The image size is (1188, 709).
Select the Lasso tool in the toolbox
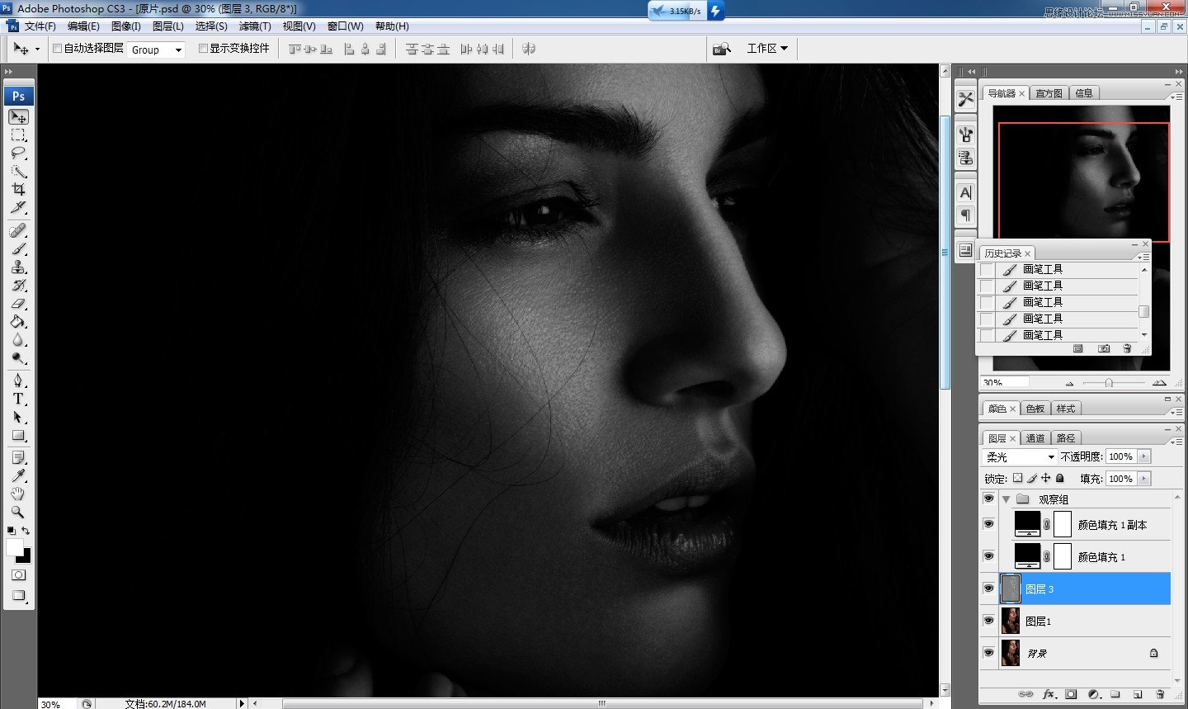tap(18, 154)
